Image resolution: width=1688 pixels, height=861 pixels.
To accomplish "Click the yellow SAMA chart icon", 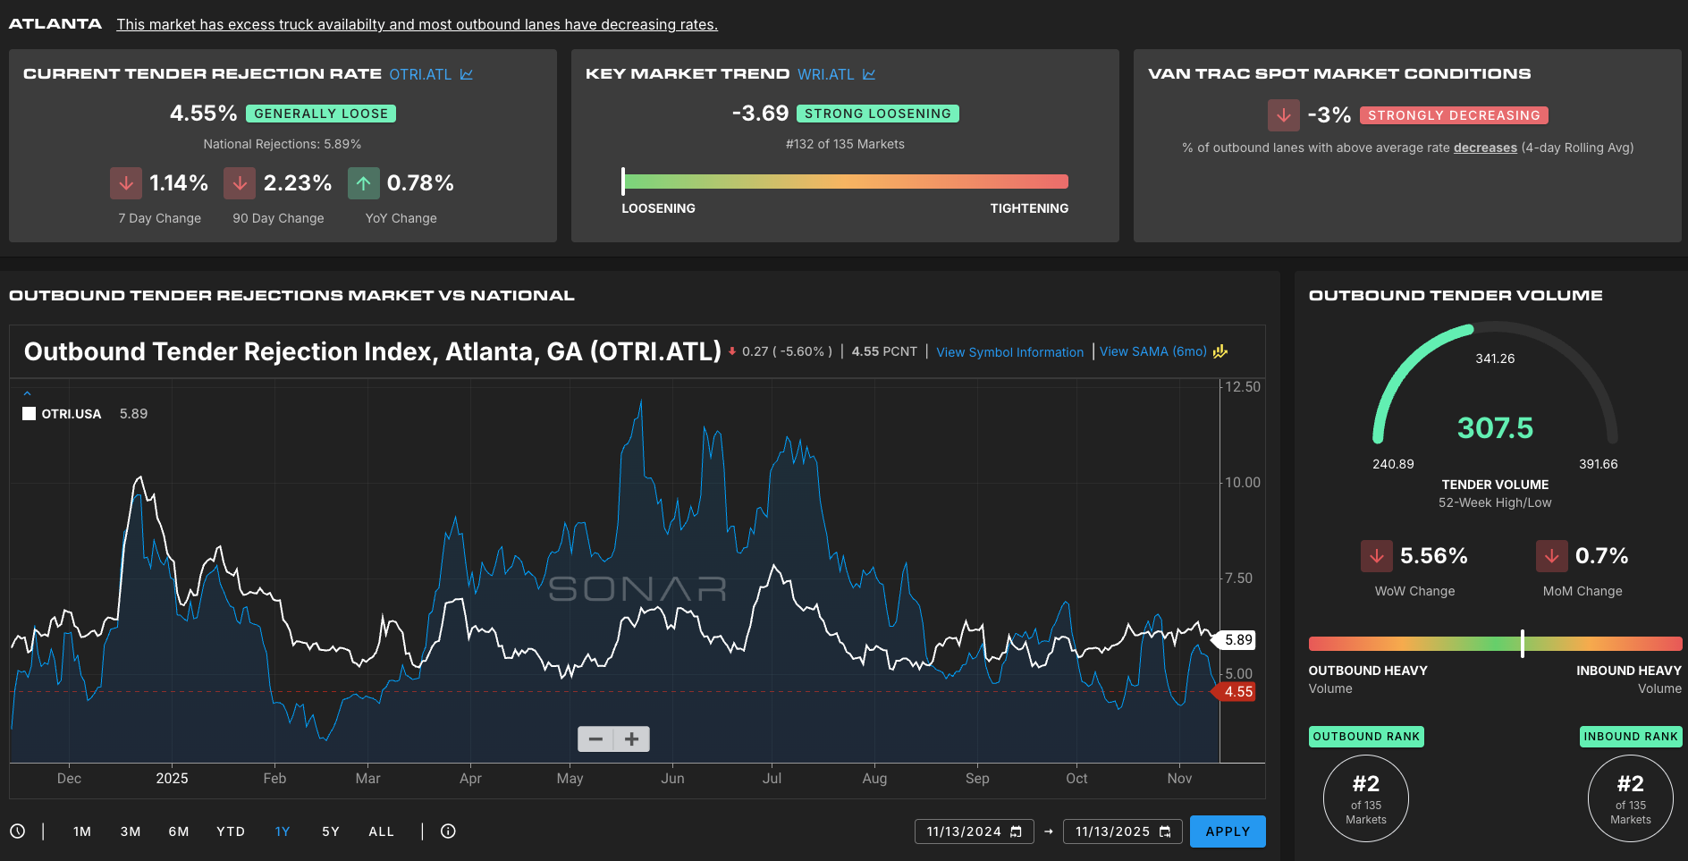I will pyautogui.click(x=1220, y=352).
